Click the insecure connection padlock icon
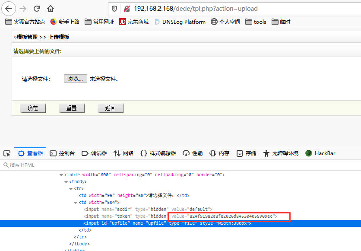This screenshot has height=251, width=361. pyautogui.click(x=127, y=9)
